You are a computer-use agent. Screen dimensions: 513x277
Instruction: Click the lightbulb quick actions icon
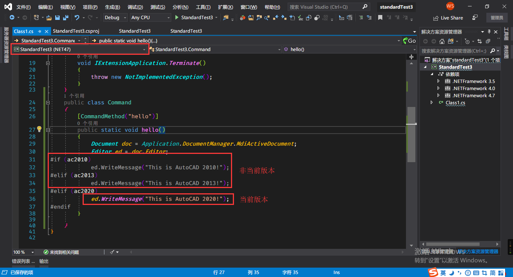39,129
